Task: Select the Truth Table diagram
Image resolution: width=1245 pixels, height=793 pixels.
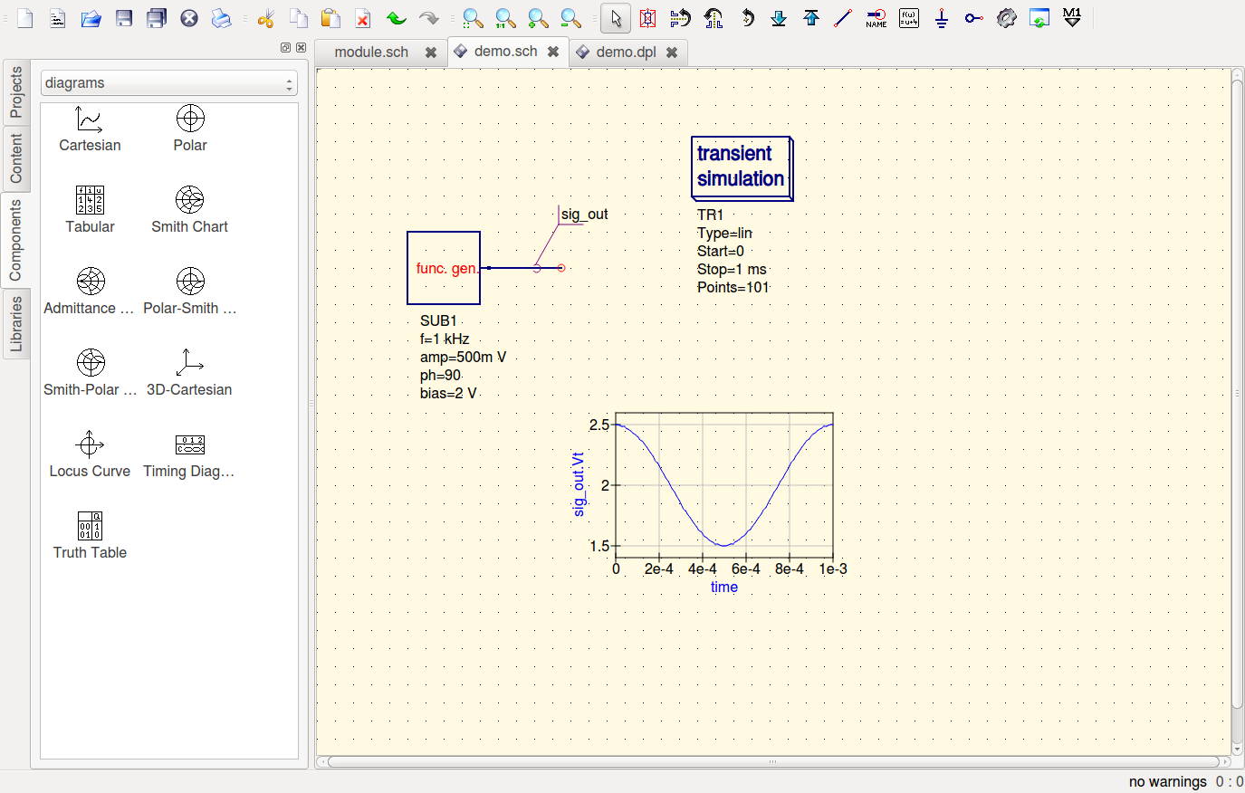Action: click(x=90, y=526)
